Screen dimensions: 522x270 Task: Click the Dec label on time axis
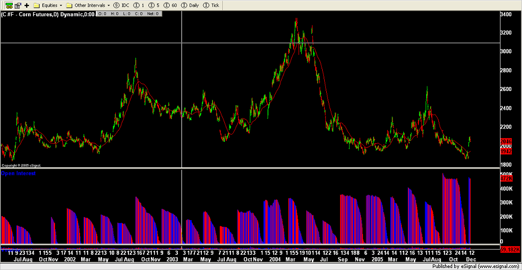[471, 259]
